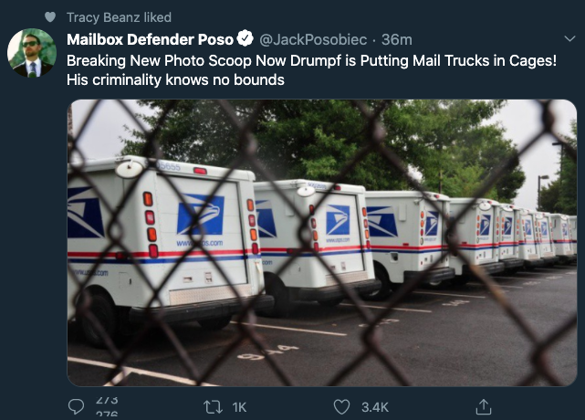
Task: Share the tweet via the upload arrow icon
Action: pyautogui.click(x=484, y=407)
